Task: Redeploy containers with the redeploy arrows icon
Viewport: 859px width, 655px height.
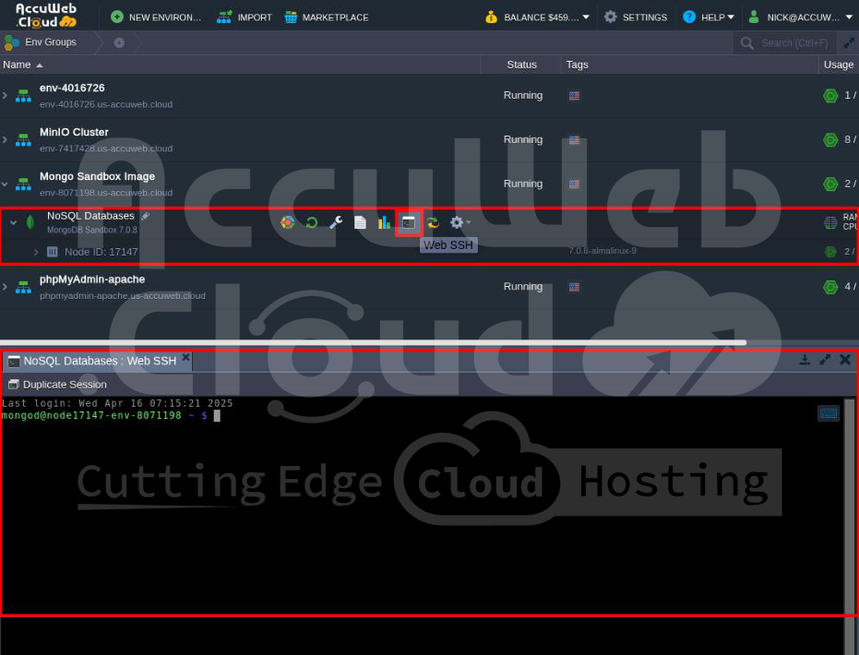Action: click(433, 221)
